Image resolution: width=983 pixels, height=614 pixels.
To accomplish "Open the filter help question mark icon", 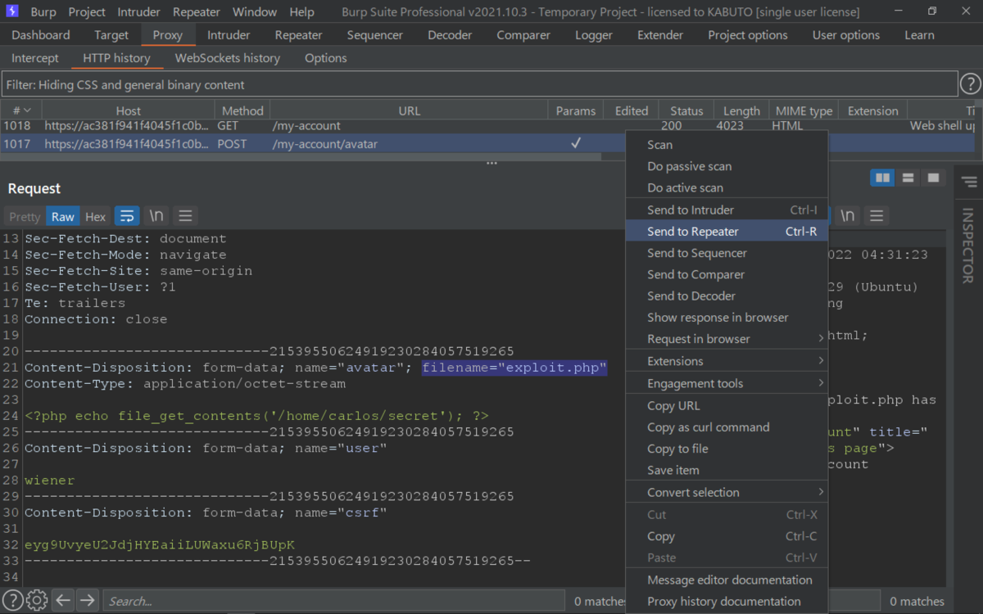I will click(970, 84).
